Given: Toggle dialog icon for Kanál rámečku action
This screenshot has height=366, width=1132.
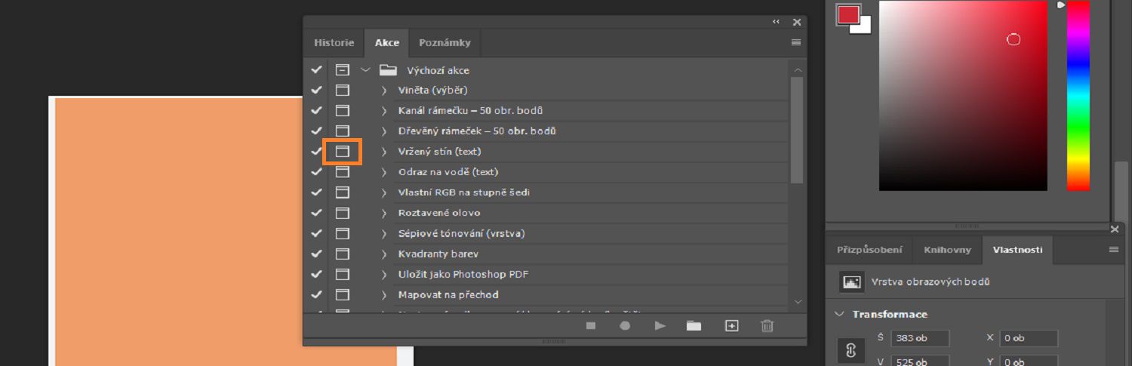Looking at the screenshot, I should [x=343, y=111].
